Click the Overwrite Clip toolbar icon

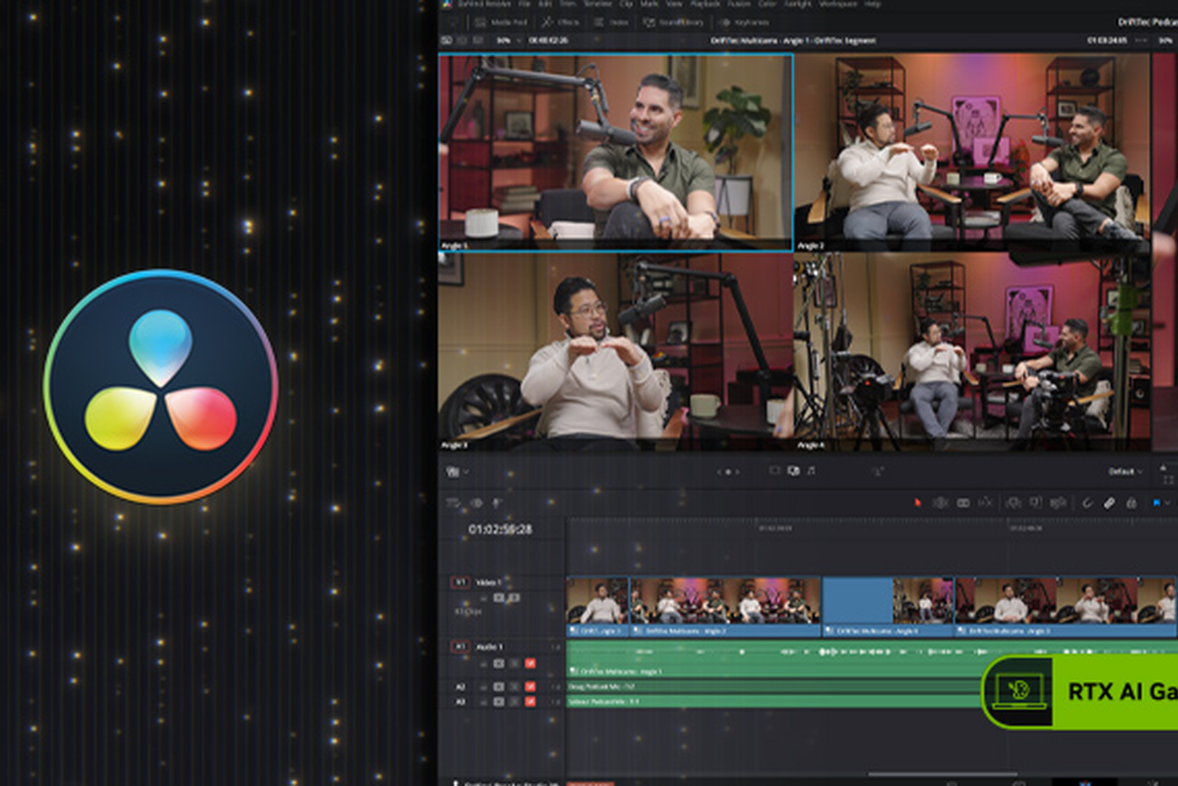point(1035,503)
